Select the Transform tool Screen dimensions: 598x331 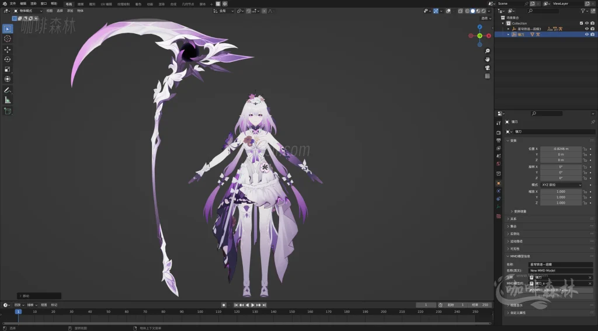click(x=7, y=79)
